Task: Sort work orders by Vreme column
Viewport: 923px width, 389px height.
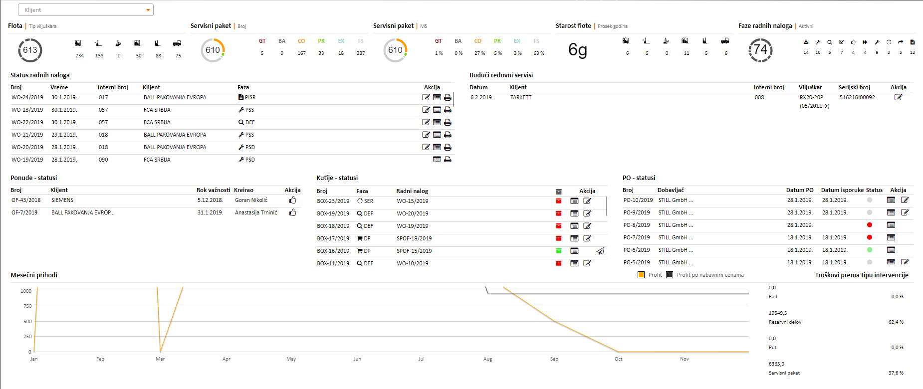Action: [59, 87]
